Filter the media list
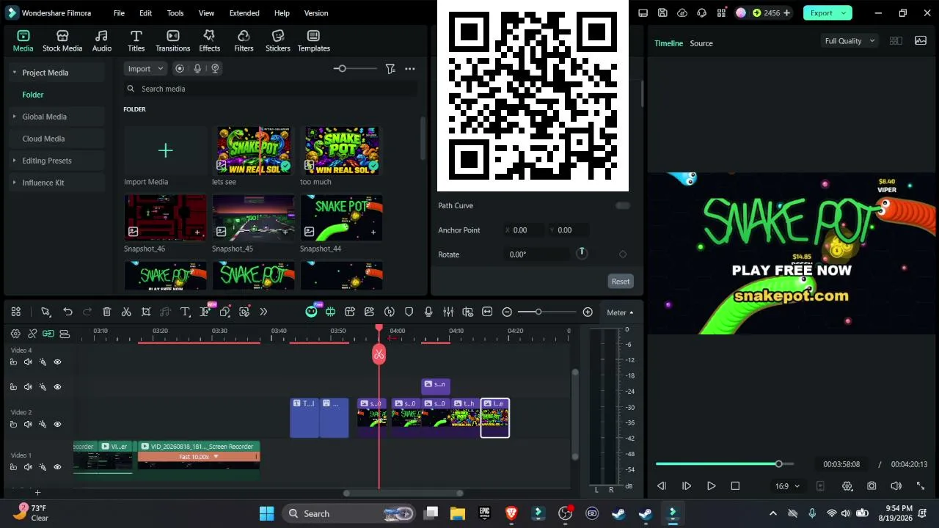 [390, 69]
